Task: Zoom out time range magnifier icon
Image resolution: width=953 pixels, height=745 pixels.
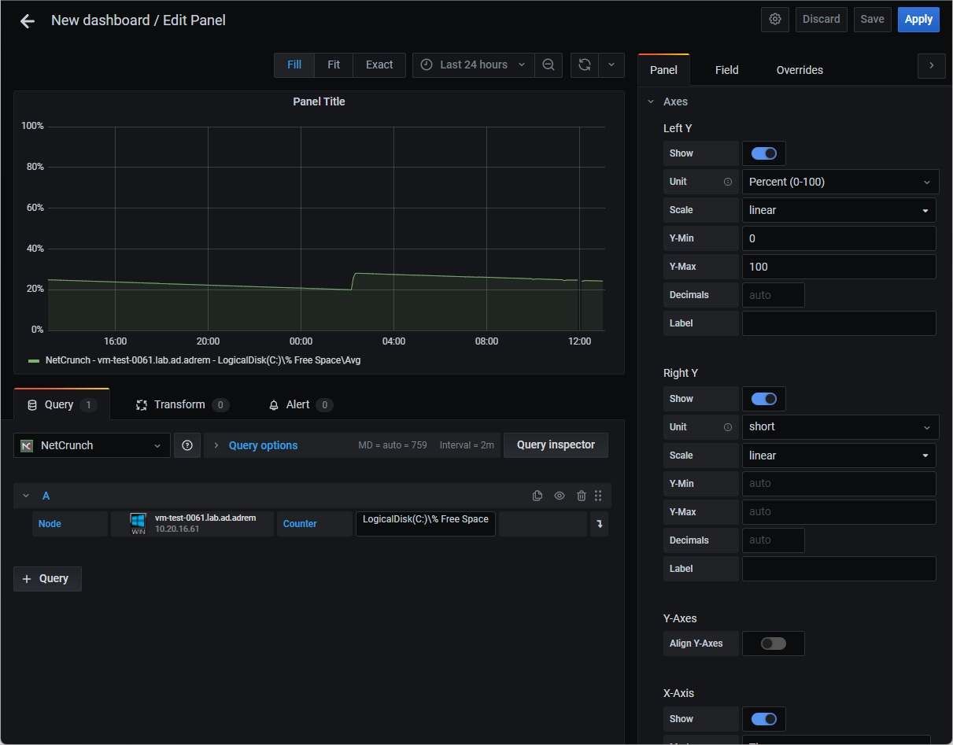Action: 549,65
